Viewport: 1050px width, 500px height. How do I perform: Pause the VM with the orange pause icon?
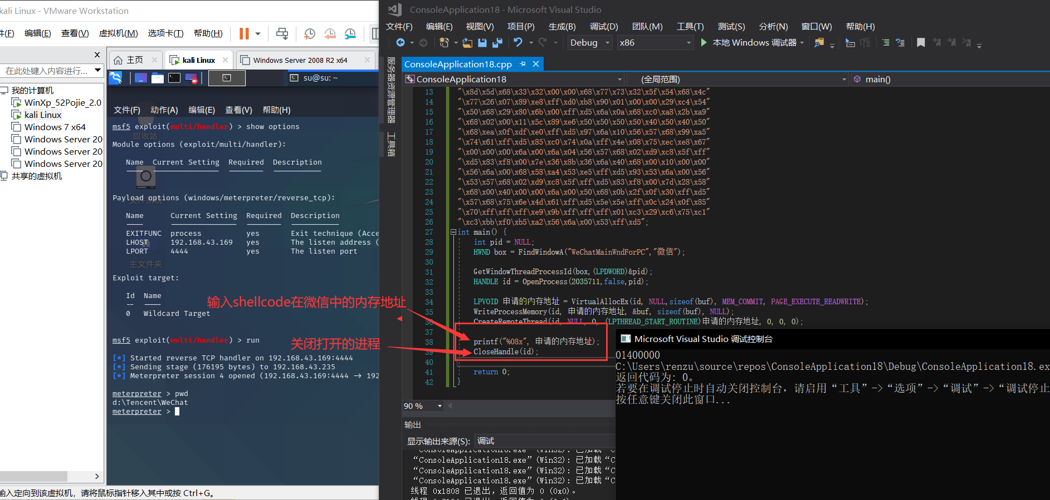pyautogui.click(x=244, y=33)
